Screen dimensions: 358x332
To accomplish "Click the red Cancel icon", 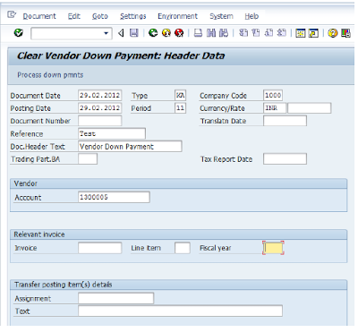I will [179, 33].
